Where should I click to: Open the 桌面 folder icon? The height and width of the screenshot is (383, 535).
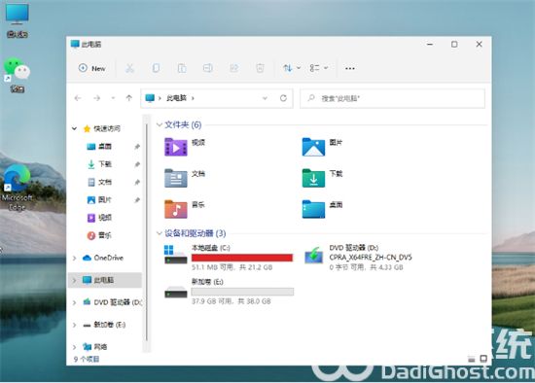click(x=313, y=209)
